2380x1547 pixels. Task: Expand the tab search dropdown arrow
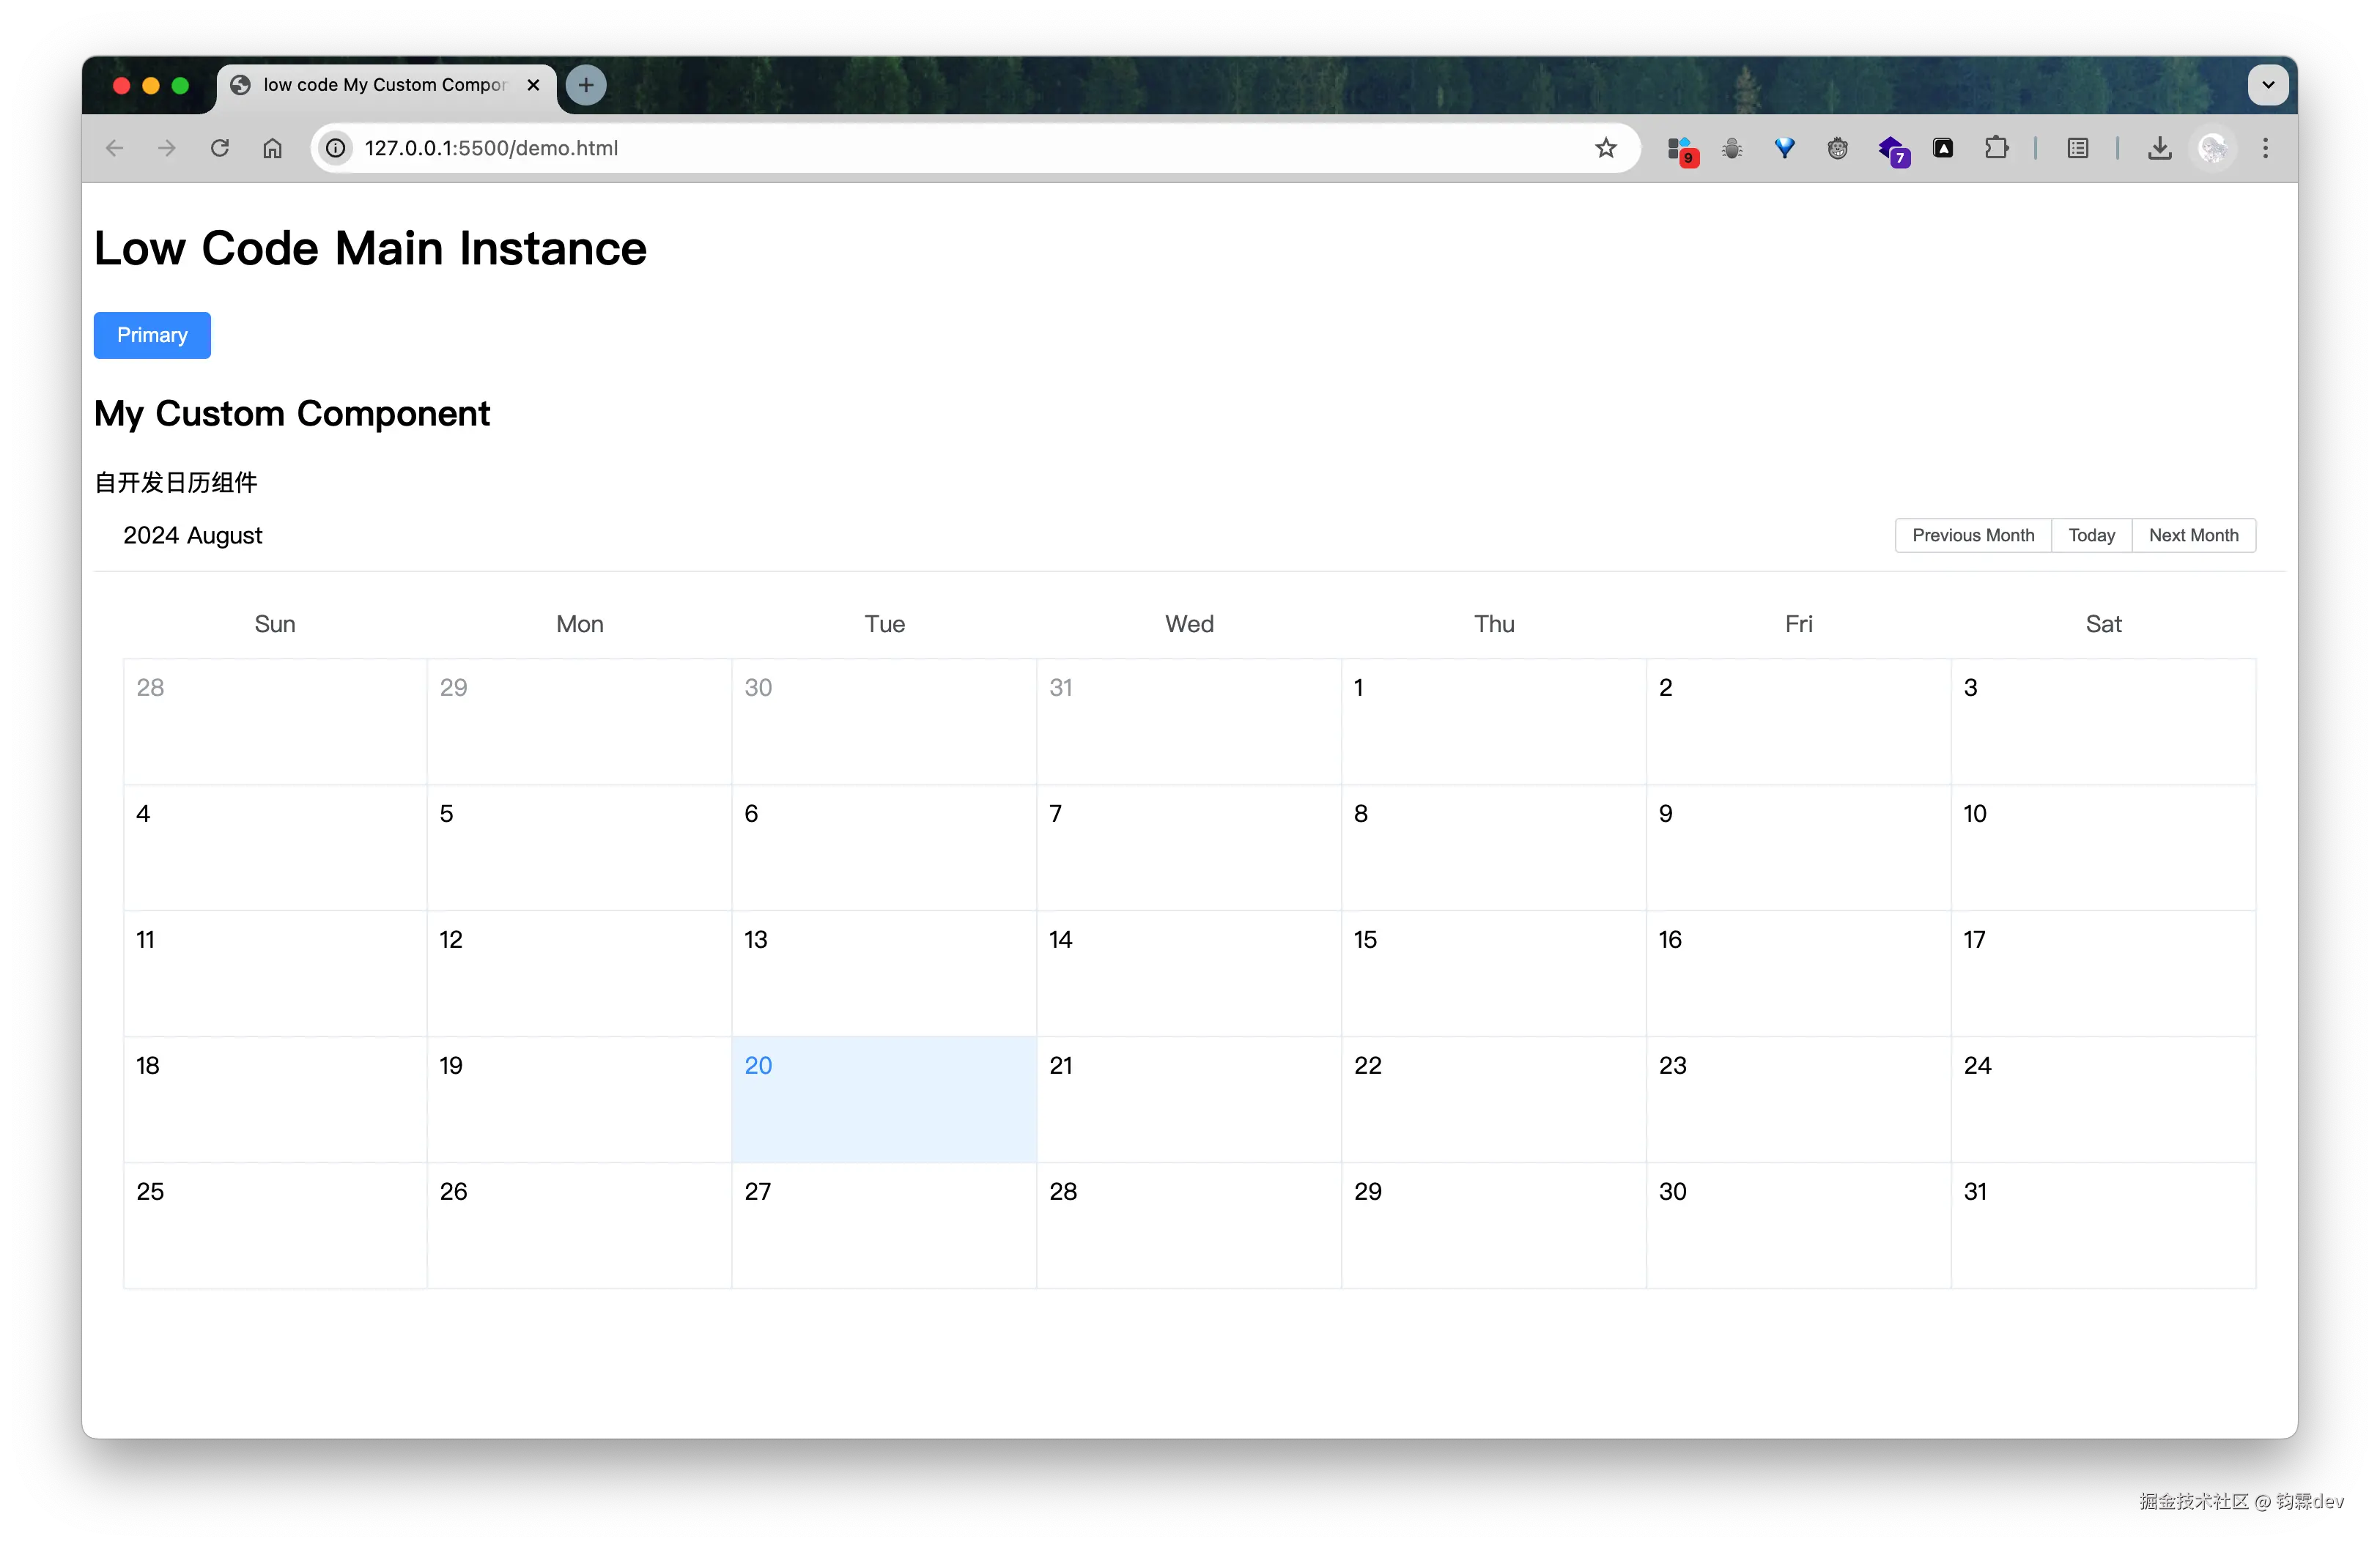[2267, 85]
